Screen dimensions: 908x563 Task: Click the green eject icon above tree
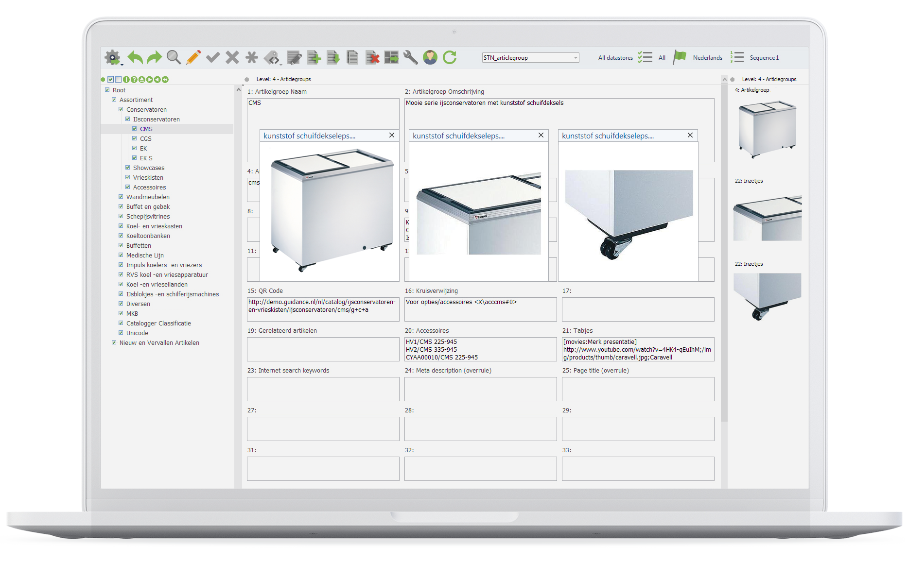pos(142,80)
